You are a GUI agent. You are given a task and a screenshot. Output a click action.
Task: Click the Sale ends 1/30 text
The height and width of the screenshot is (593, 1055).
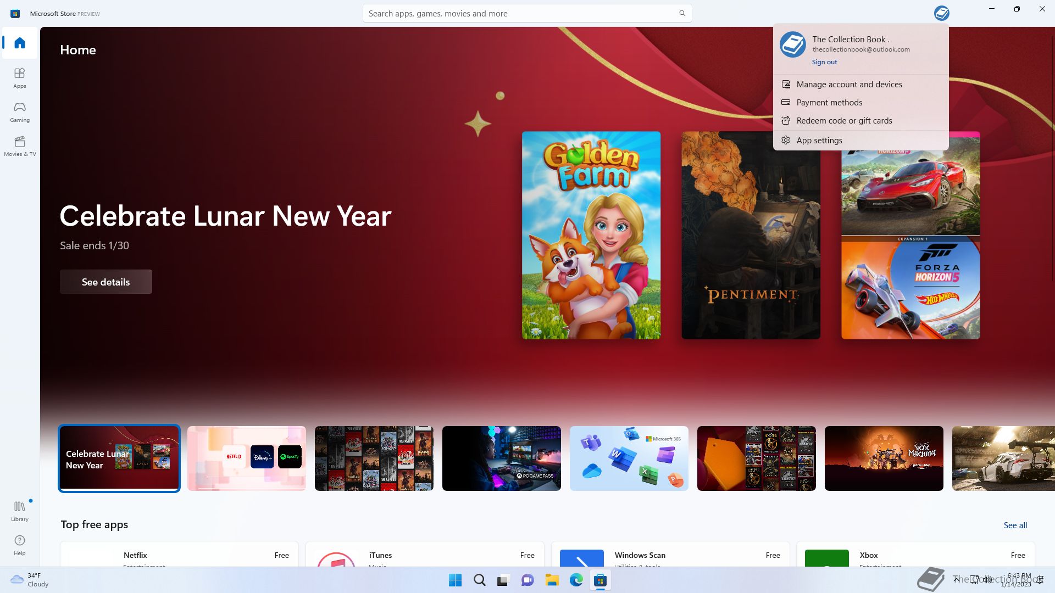point(95,245)
